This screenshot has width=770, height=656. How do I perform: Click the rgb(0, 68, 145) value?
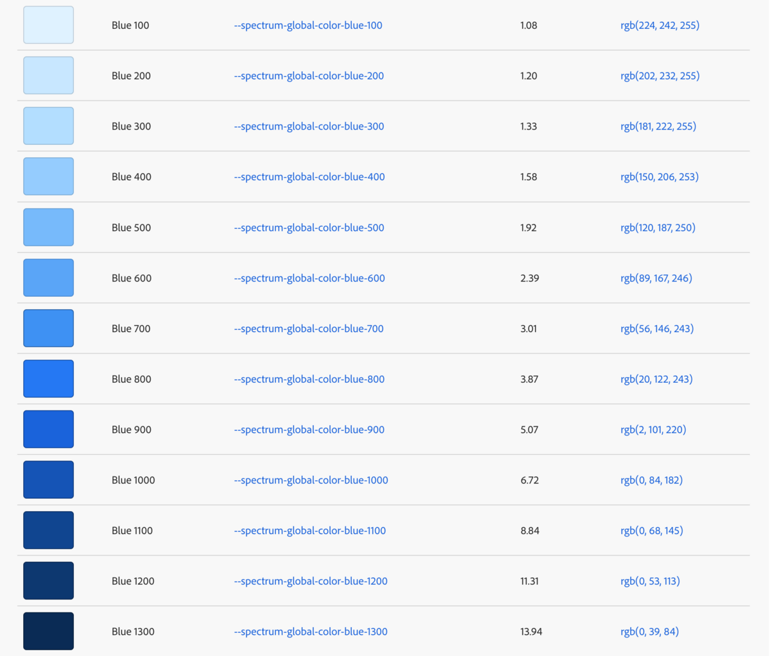[x=652, y=531]
